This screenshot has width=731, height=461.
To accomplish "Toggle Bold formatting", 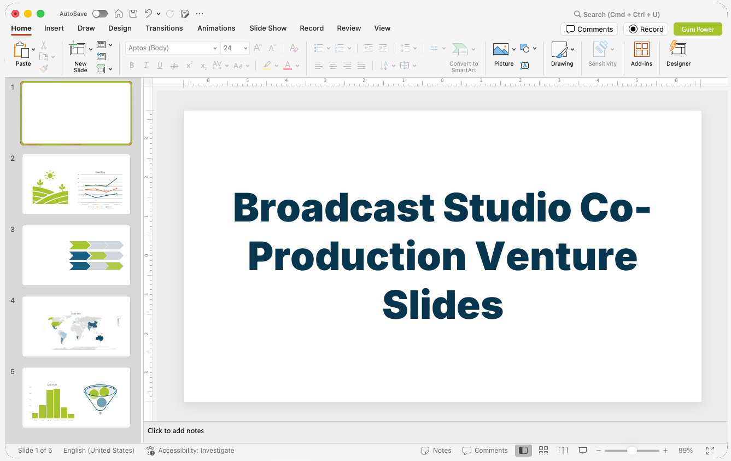I will click(x=132, y=66).
